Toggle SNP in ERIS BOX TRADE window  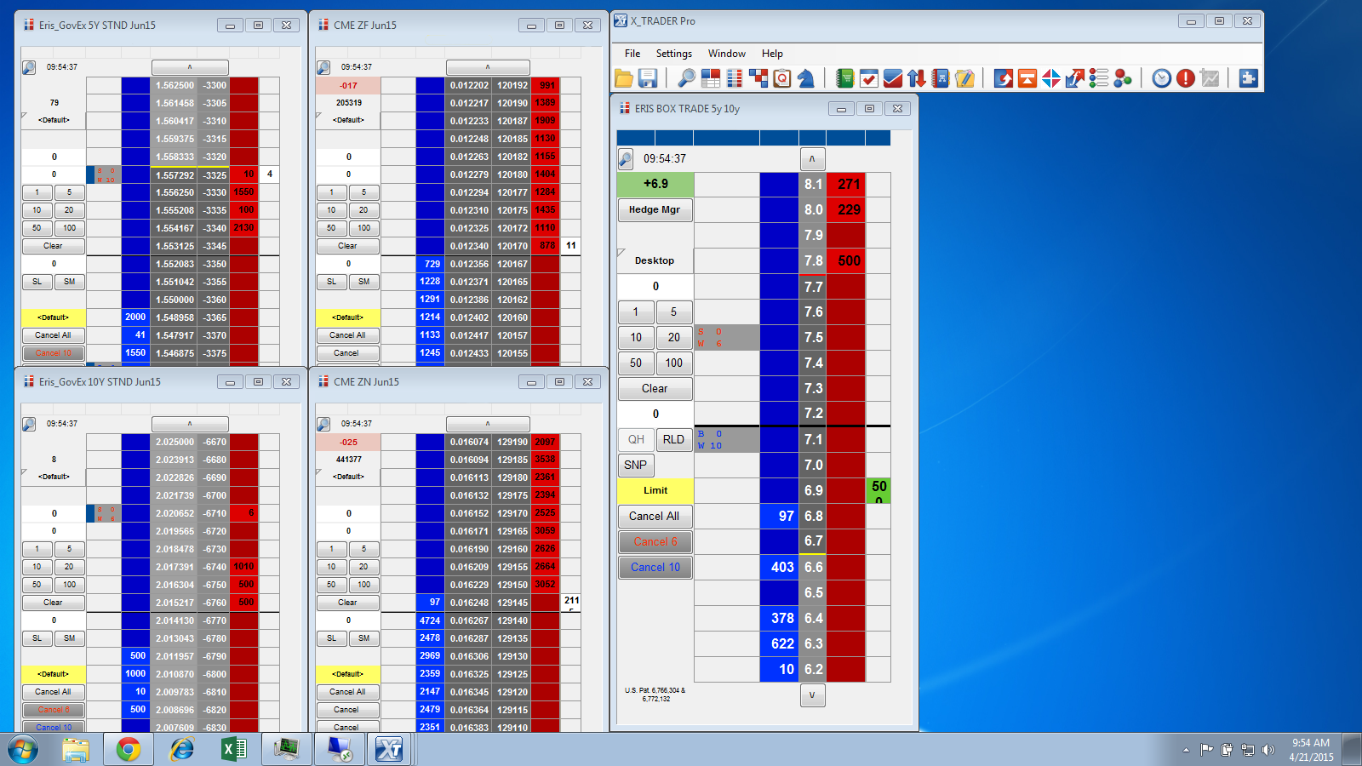(636, 466)
